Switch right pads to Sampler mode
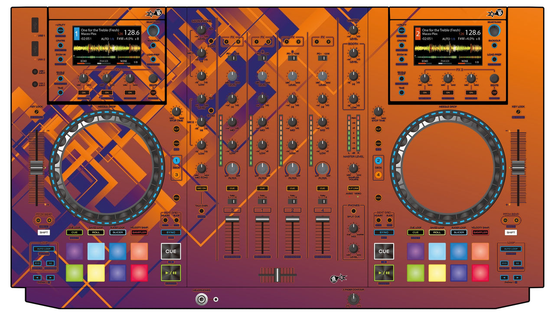The width and height of the screenshot is (555, 318). click(x=480, y=233)
